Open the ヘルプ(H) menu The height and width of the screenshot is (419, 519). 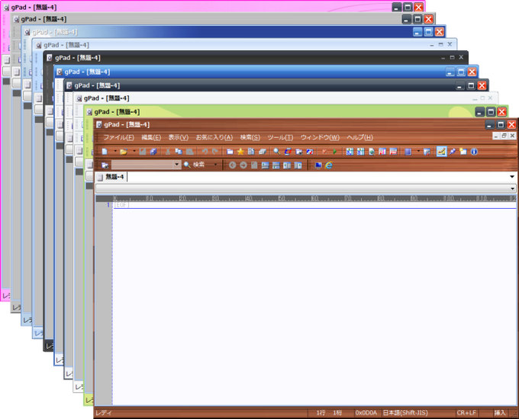pyautogui.click(x=359, y=137)
